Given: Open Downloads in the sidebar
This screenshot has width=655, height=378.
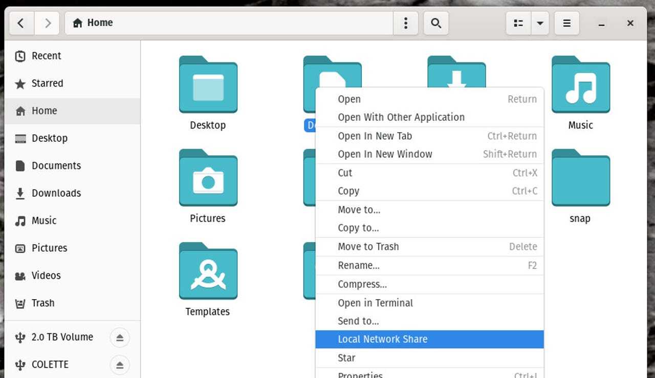Looking at the screenshot, I should click(56, 193).
